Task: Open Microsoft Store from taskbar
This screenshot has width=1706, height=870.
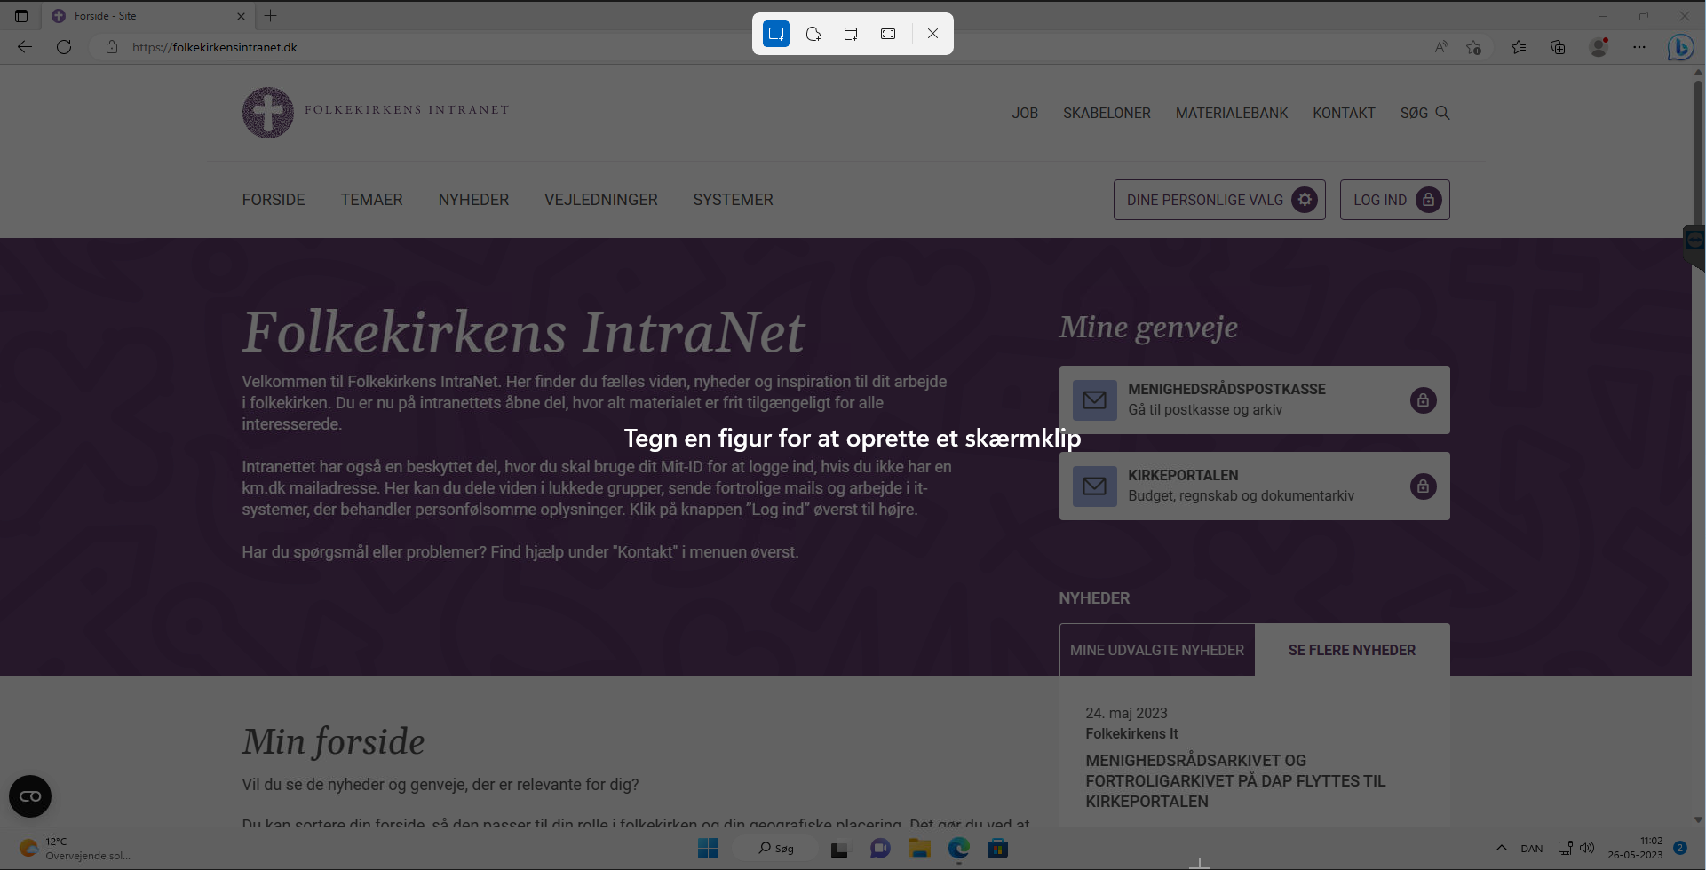Action: 997,849
